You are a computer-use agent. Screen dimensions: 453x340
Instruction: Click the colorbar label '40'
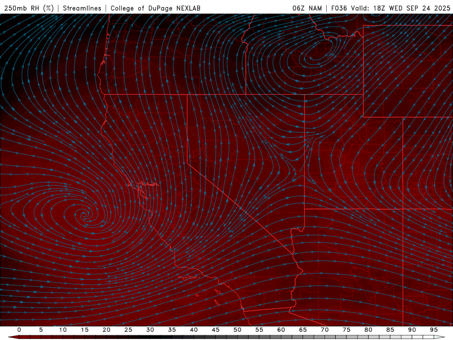point(194,330)
